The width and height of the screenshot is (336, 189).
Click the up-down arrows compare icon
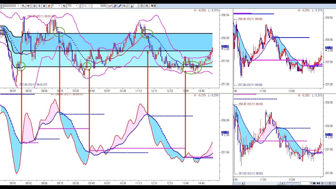coord(125,6)
